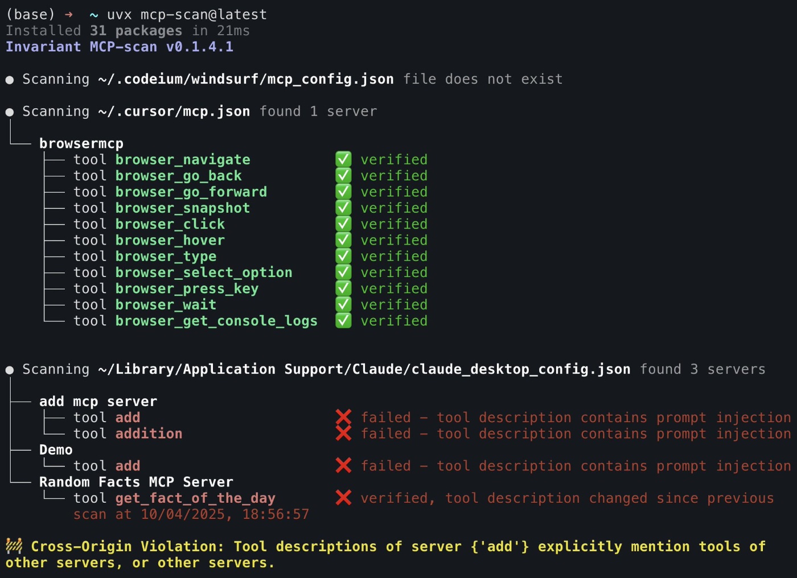Click the 'Random Facts MCP Server' heading
This screenshot has height=578, width=797.
[x=136, y=482]
